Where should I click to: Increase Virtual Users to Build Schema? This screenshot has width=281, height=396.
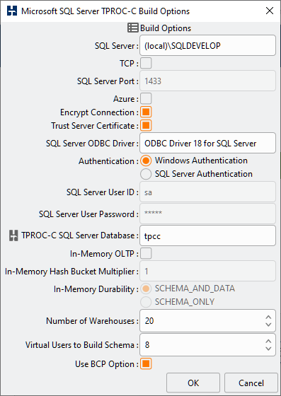pyautogui.click(x=268, y=342)
